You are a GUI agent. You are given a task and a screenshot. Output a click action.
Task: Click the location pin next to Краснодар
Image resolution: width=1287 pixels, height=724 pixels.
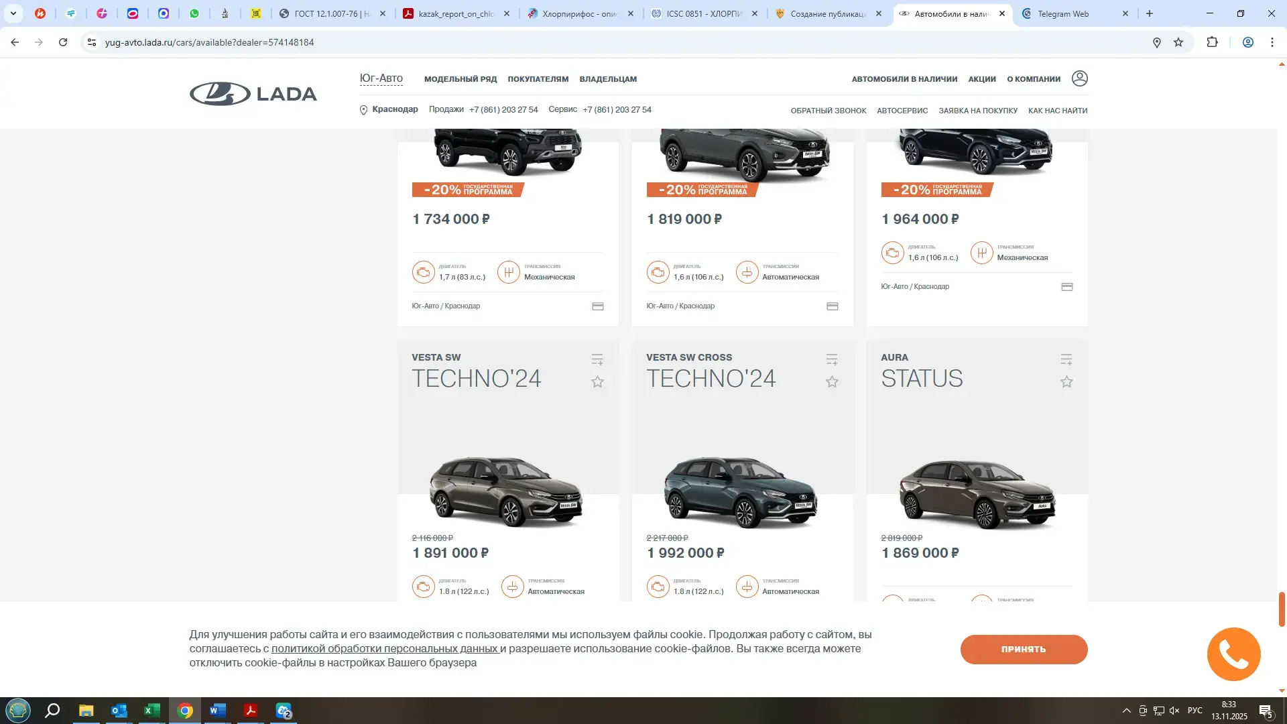coord(363,109)
